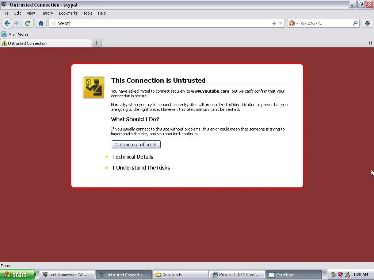Viewport: 374px width, 280px height.
Task: Click the red shield security tray icon
Action: (340, 275)
